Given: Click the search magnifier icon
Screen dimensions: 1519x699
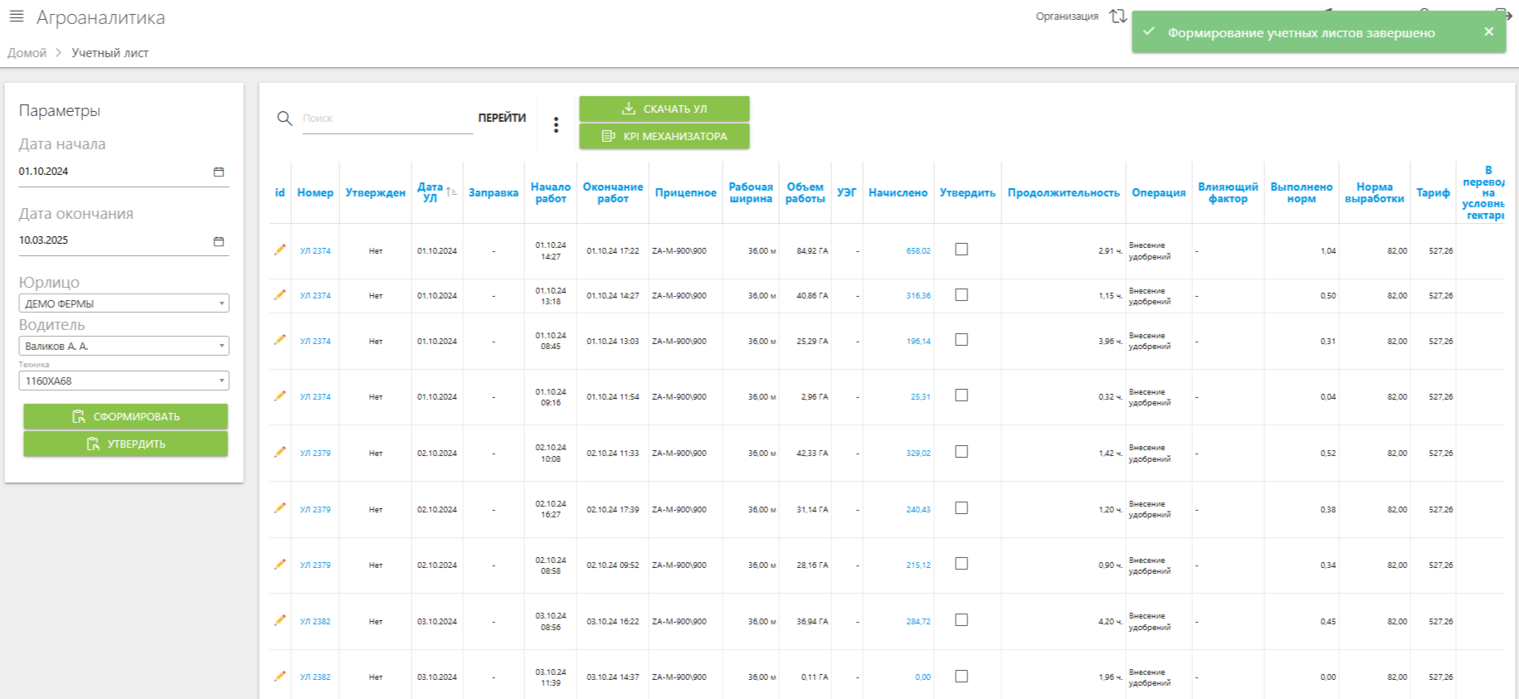Looking at the screenshot, I should tap(285, 119).
